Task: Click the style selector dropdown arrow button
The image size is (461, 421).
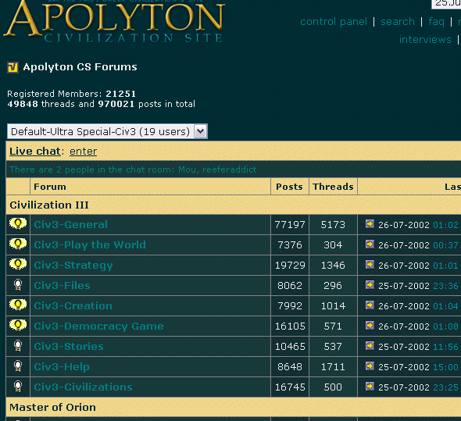Action: pyautogui.click(x=201, y=131)
